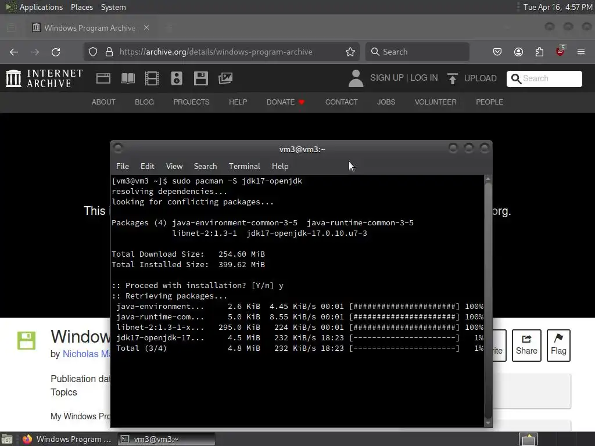Open Internet Archive software floppy icon
Screen dimensions: 595x446
coord(200,78)
